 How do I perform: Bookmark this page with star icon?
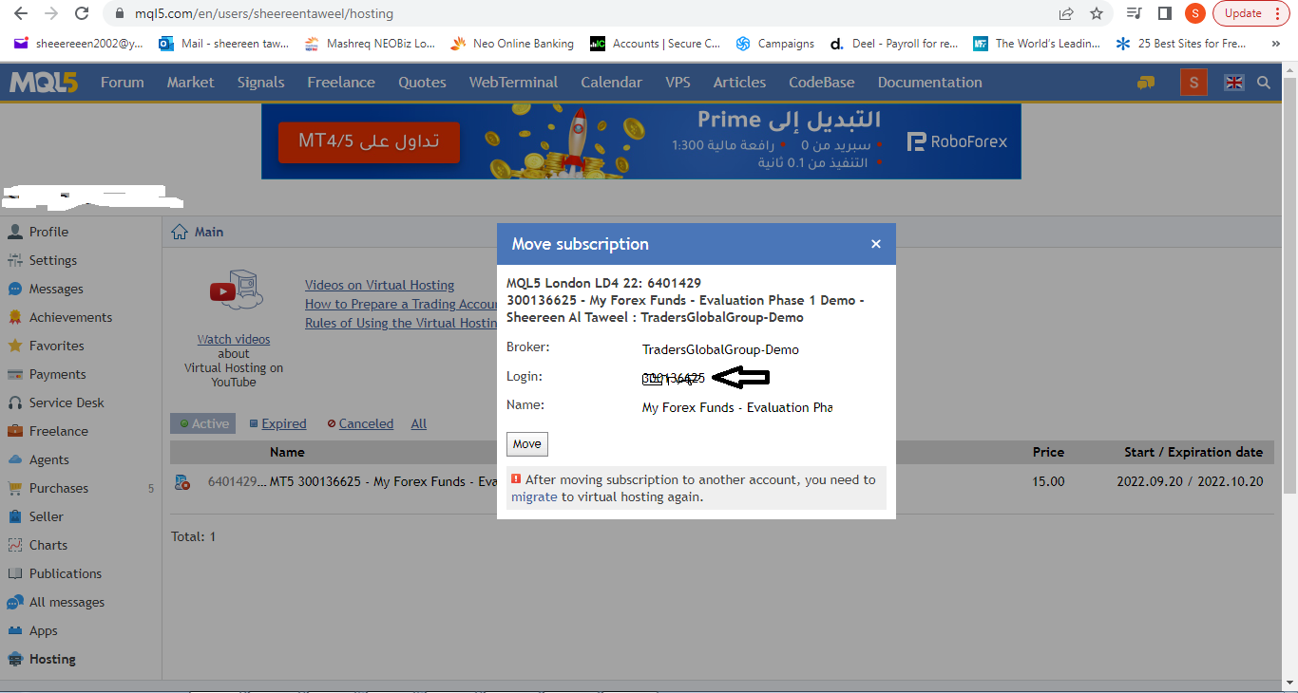click(1097, 13)
